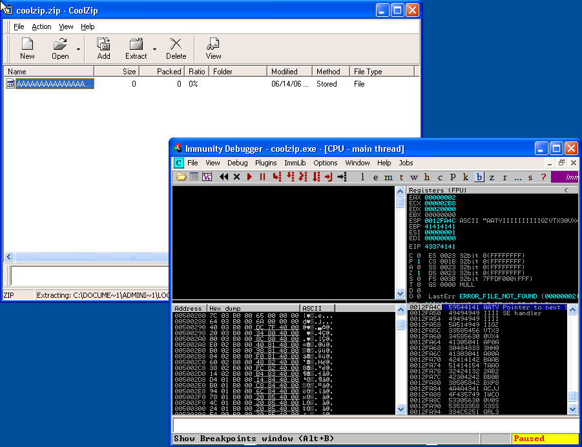Viewport: 582px width, 447px height.
Task: Show Call stack with the 'k' button
Action: (x=466, y=177)
